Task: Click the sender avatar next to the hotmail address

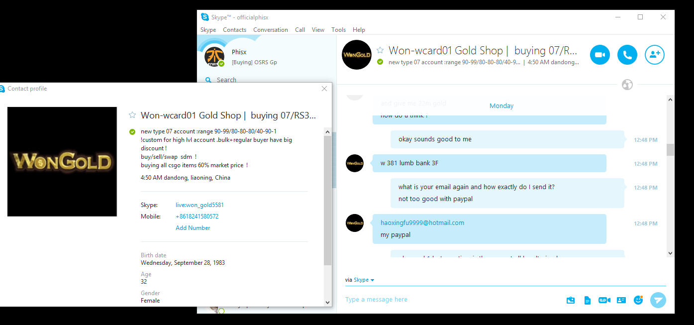Action: coord(355,223)
